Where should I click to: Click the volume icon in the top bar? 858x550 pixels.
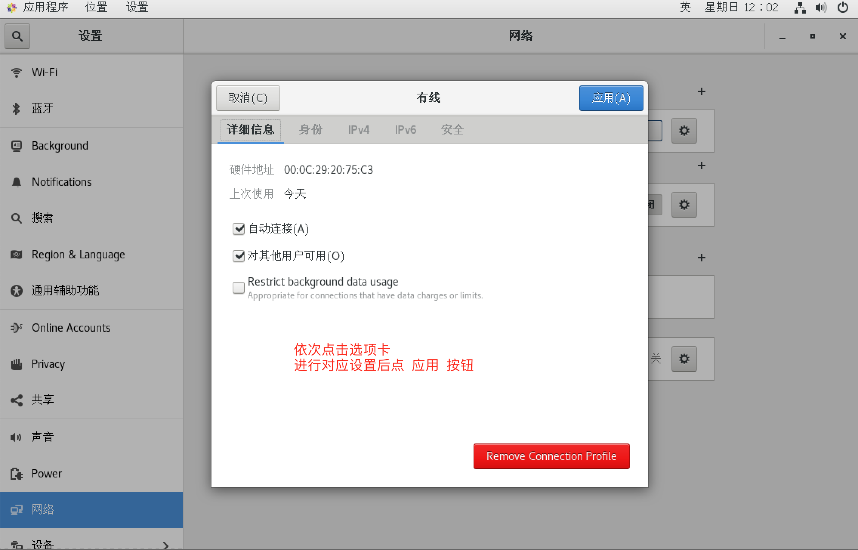point(821,8)
